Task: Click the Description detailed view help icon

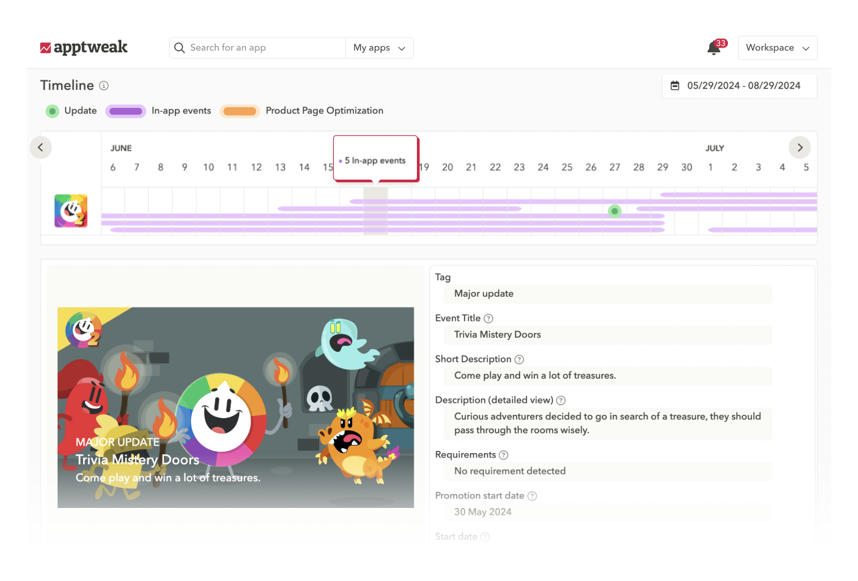Action: [561, 400]
